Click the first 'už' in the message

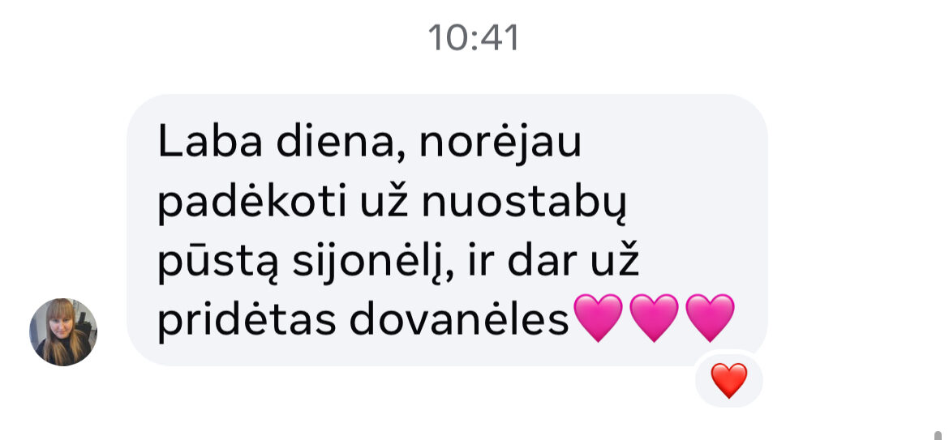384,203
